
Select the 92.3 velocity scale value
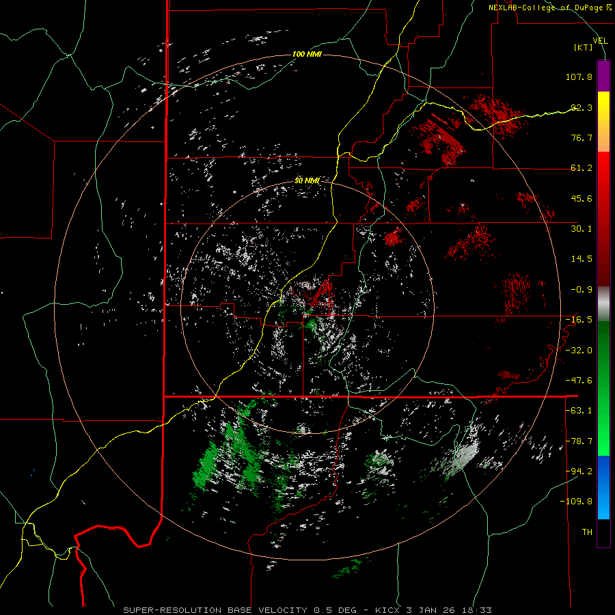tap(582, 107)
